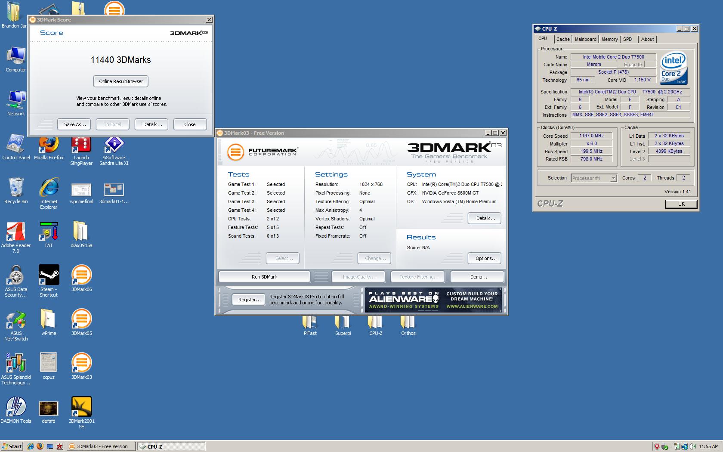Open Results Options in 3DMark03
The width and height of the screenshot is (723, 452).
coord(485,258)
